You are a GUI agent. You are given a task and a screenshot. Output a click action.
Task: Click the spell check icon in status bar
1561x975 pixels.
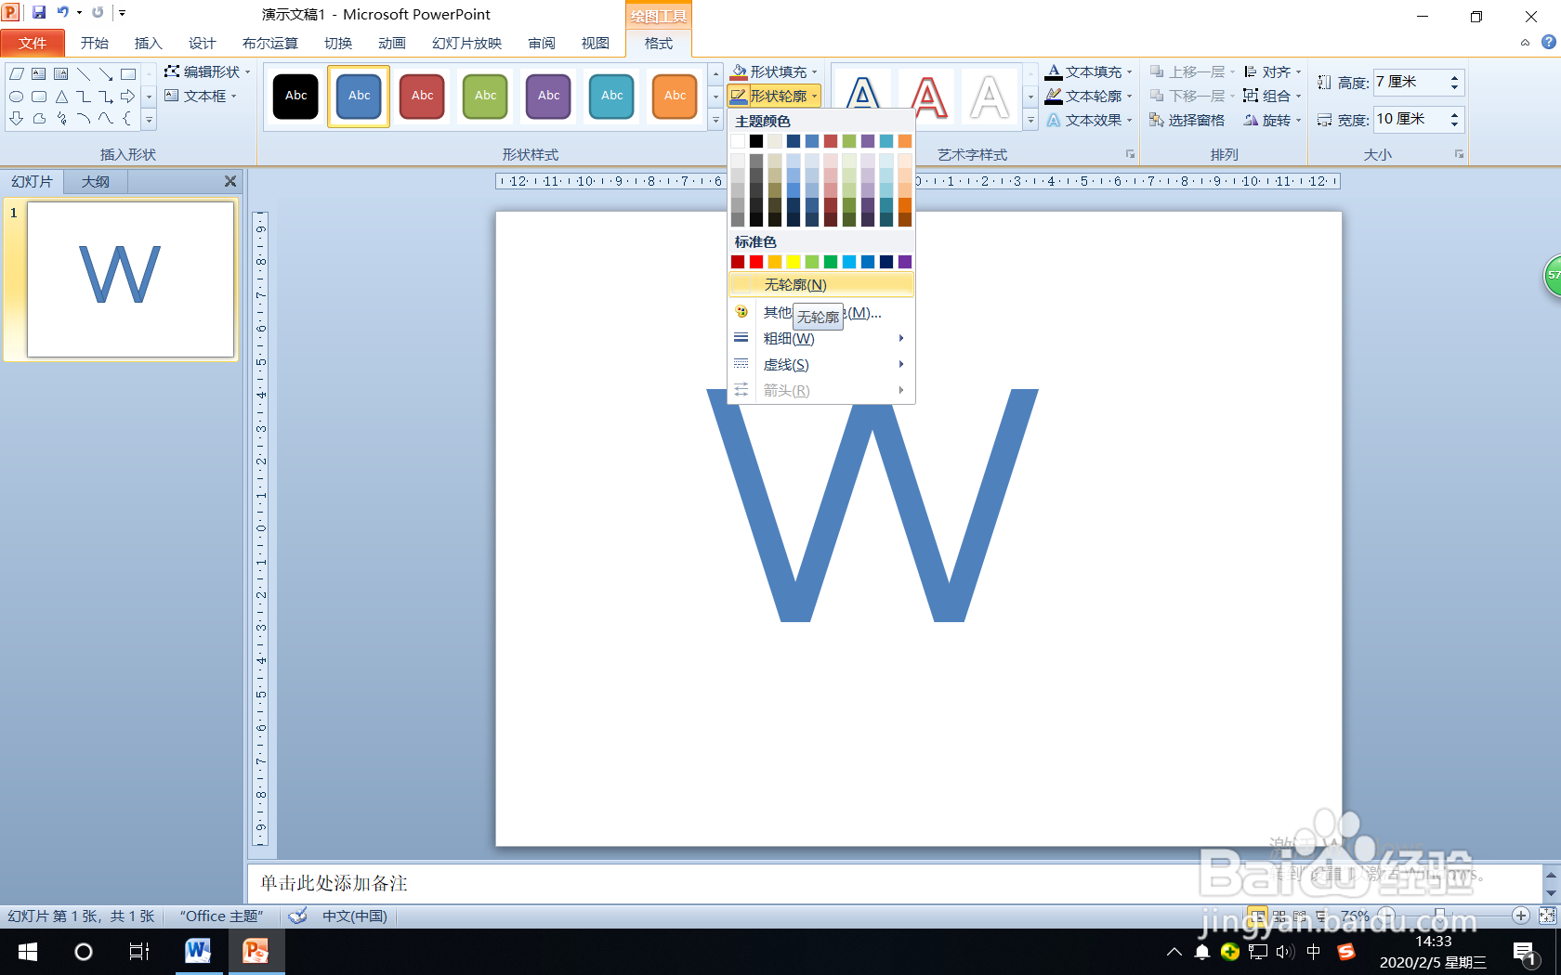click(297, 916)
